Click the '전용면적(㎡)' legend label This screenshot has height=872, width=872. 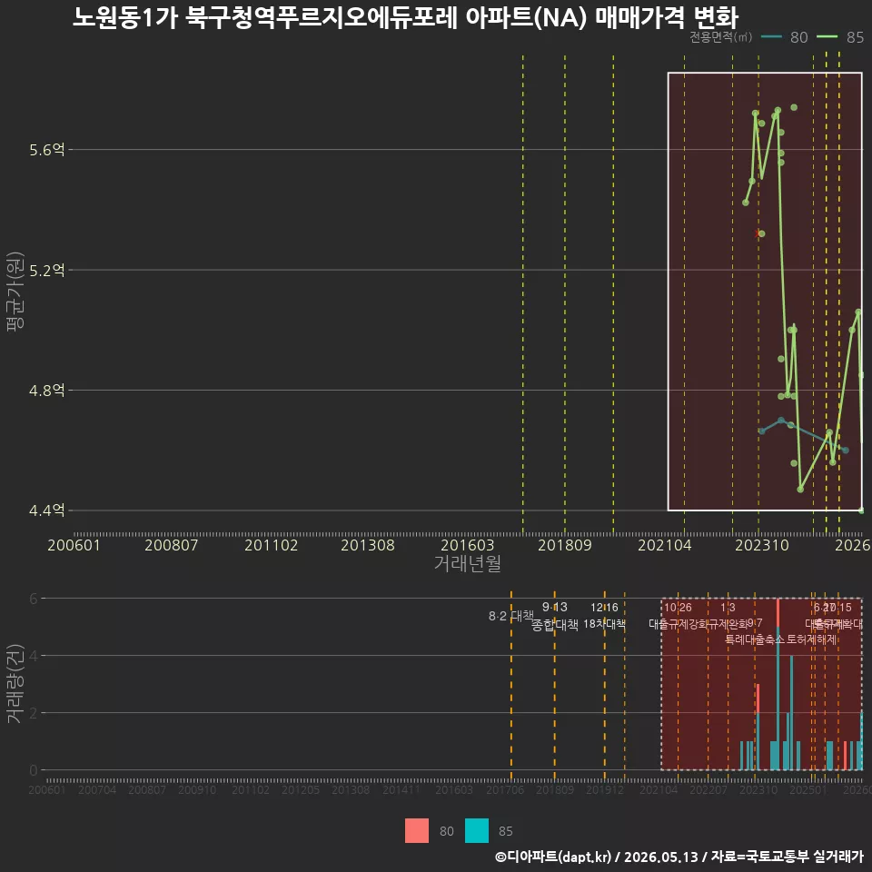pyautogui.click(x=720, y=36)
